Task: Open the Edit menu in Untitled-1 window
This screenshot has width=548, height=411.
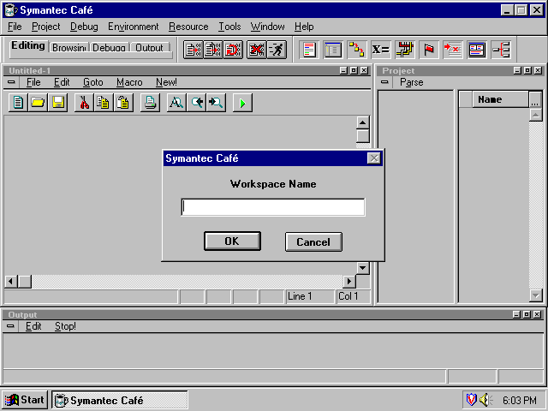Action: 62,82
